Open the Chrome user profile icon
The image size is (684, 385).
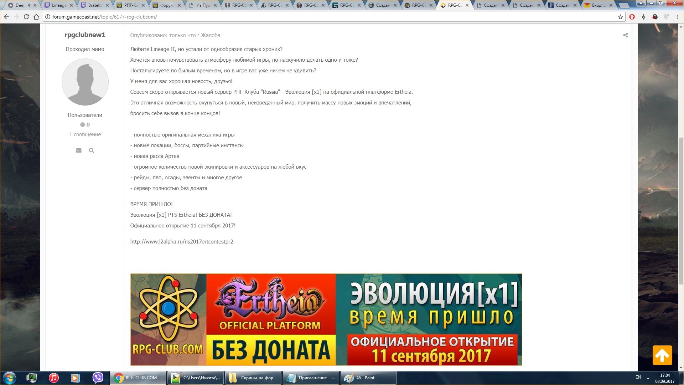pos(641,3)
